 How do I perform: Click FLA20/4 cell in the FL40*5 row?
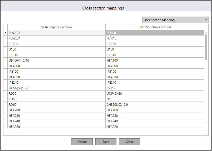coord(56,38)
